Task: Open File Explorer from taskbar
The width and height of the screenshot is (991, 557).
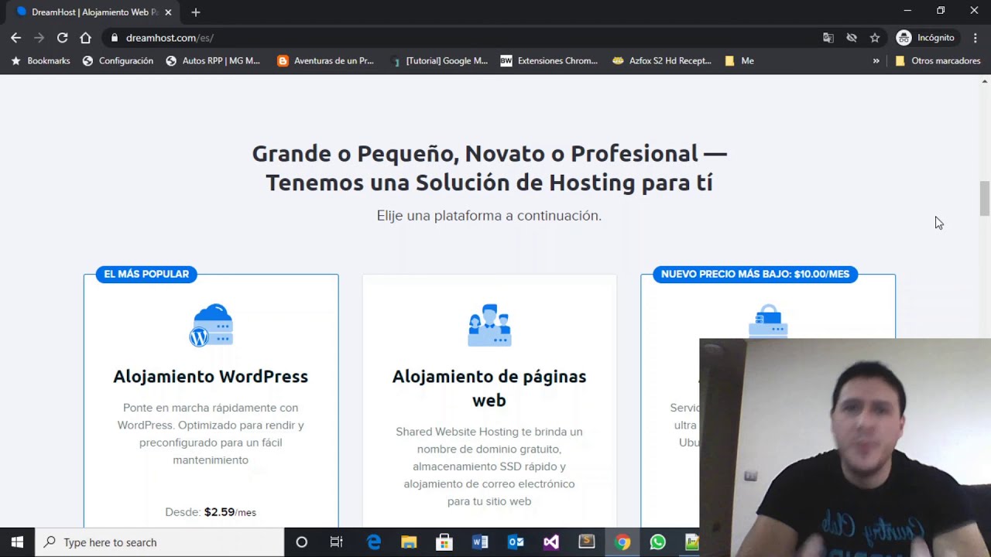Action: (x=409, y=542)
